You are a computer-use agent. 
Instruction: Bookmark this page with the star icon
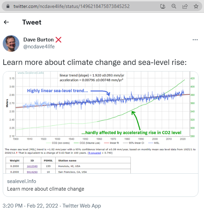click(196, 6)
